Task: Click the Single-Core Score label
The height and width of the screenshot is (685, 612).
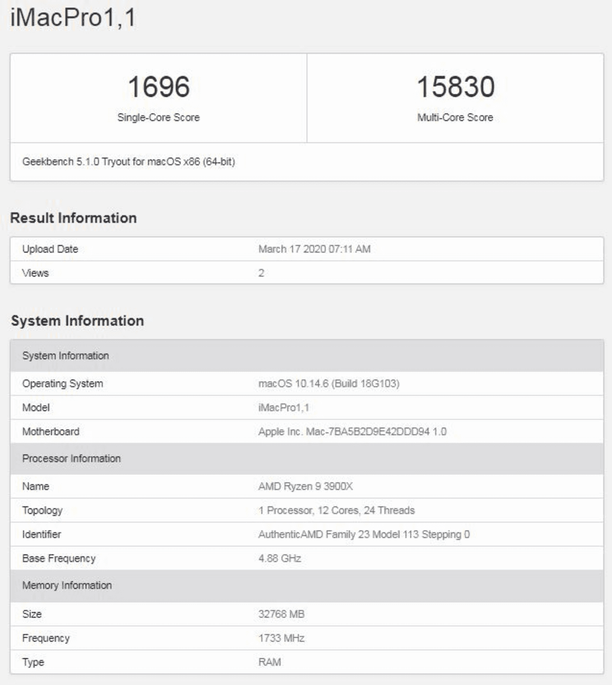Action: [159, 117]
